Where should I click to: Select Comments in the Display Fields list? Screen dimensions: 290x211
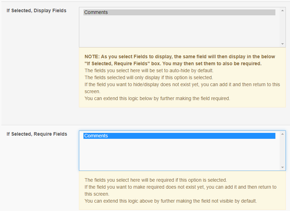179,12
